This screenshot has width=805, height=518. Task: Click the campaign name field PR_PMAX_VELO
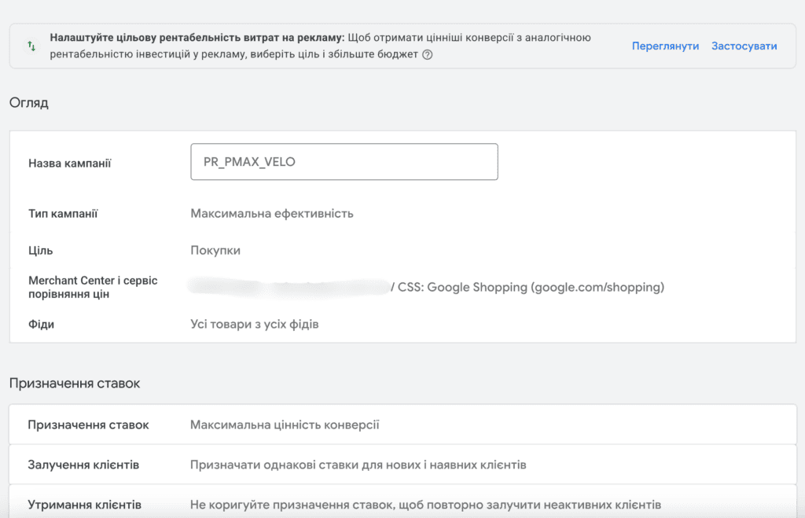(x=344, y=162)
